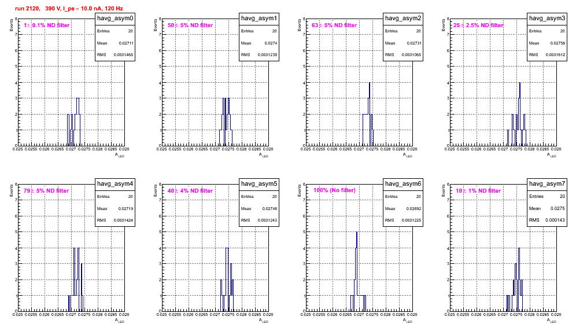Select the '63± 5% ND filter' label
The image size is (576, 331).
pyautogui.click(x=334, y=25)
